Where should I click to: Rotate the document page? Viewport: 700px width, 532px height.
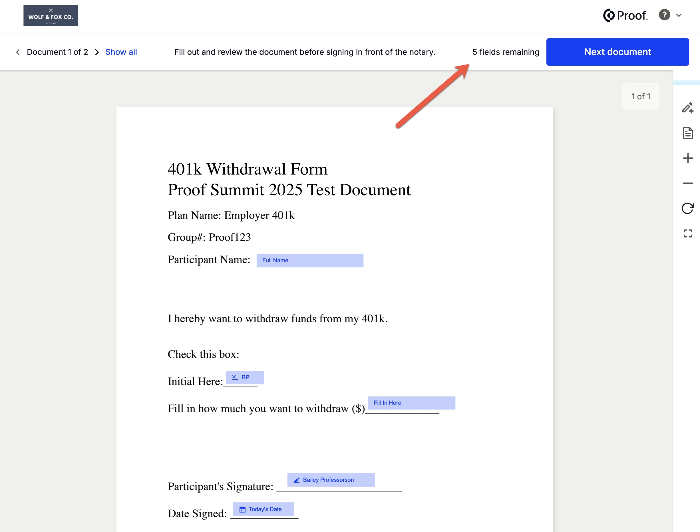point(688,208)
